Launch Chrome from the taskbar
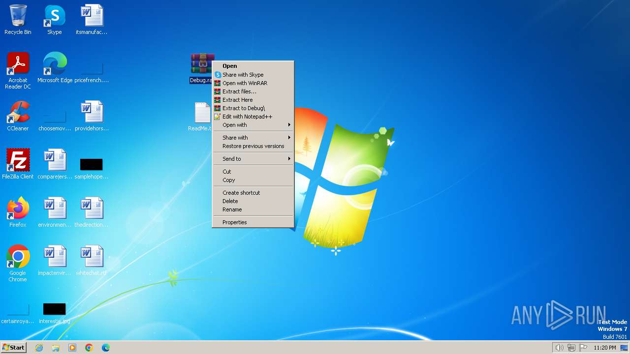 coord(89,348)
